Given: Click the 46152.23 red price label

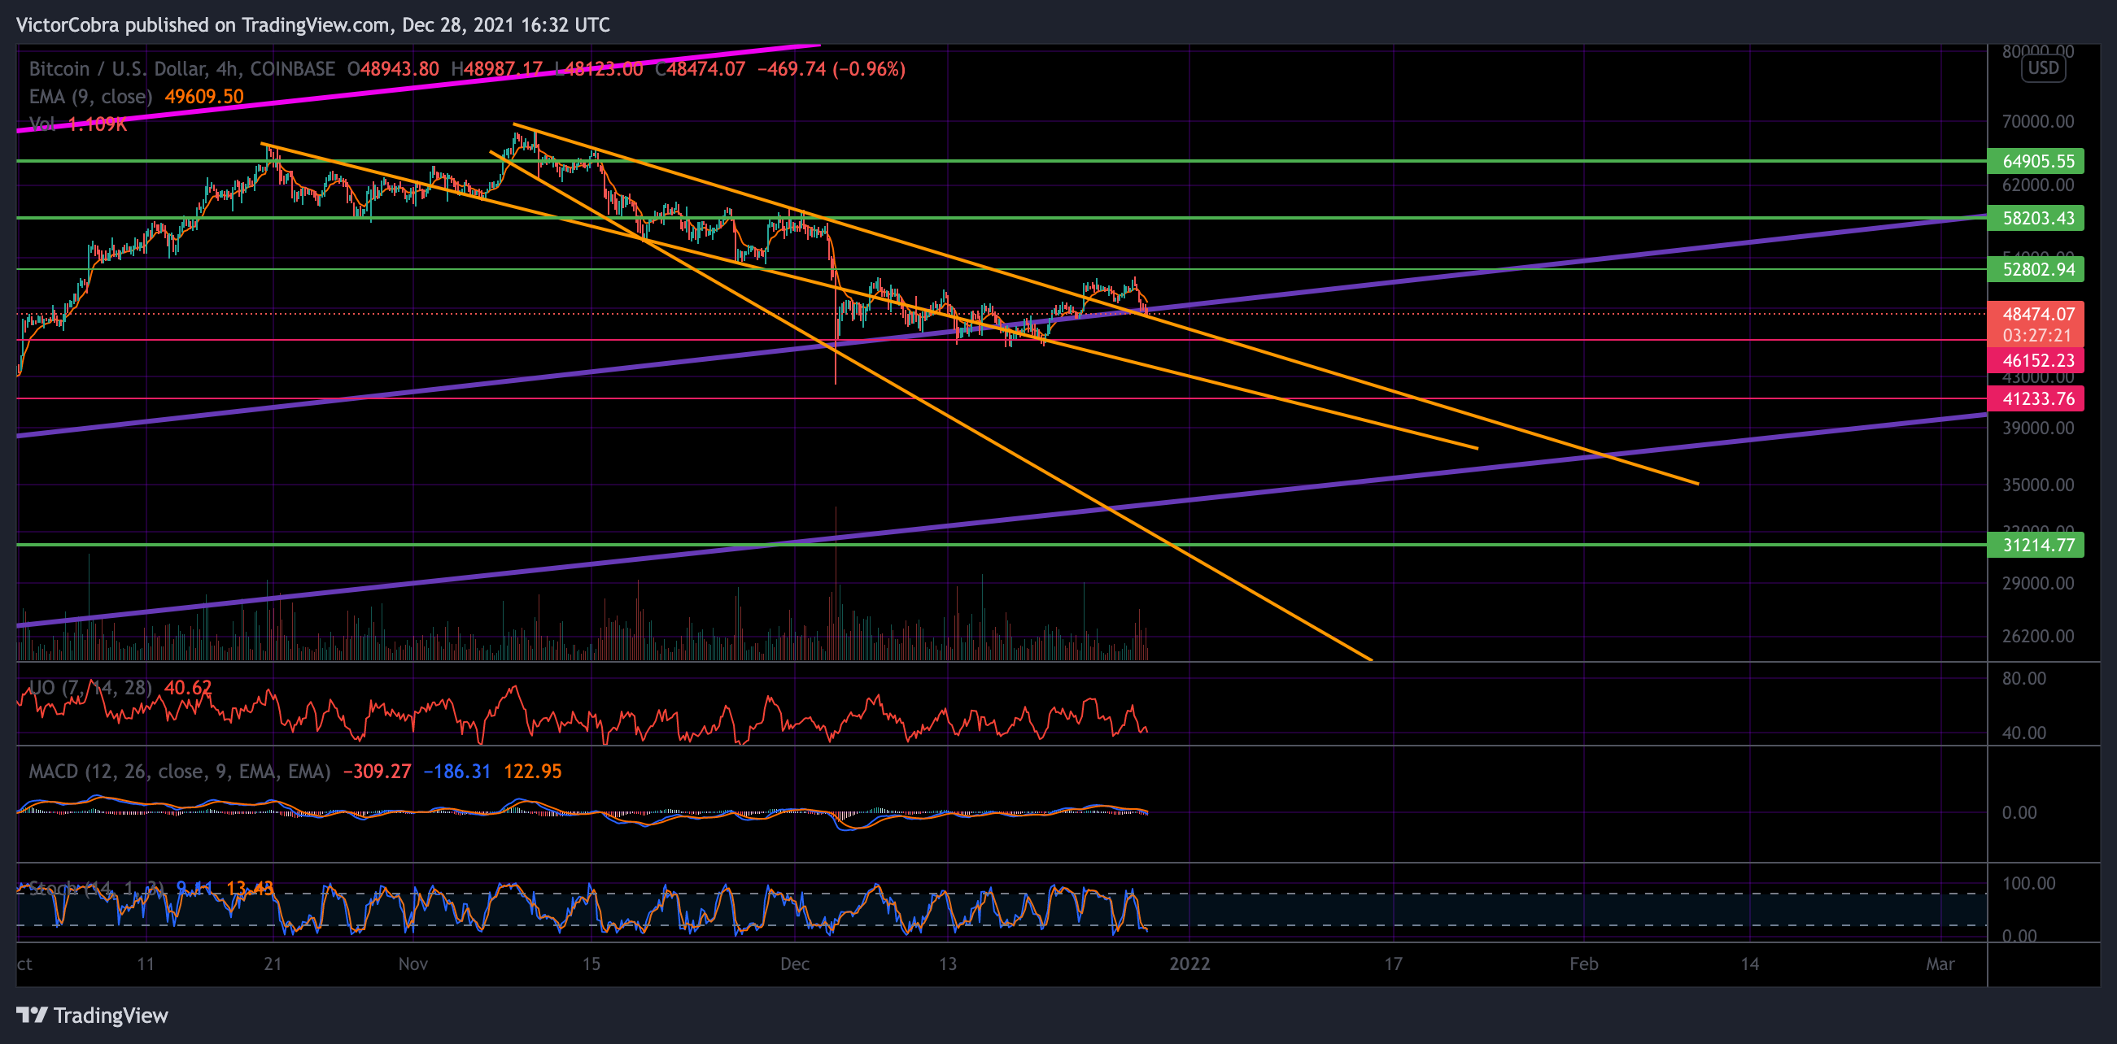Looking at the screenshot, I should pos(2035,360).
